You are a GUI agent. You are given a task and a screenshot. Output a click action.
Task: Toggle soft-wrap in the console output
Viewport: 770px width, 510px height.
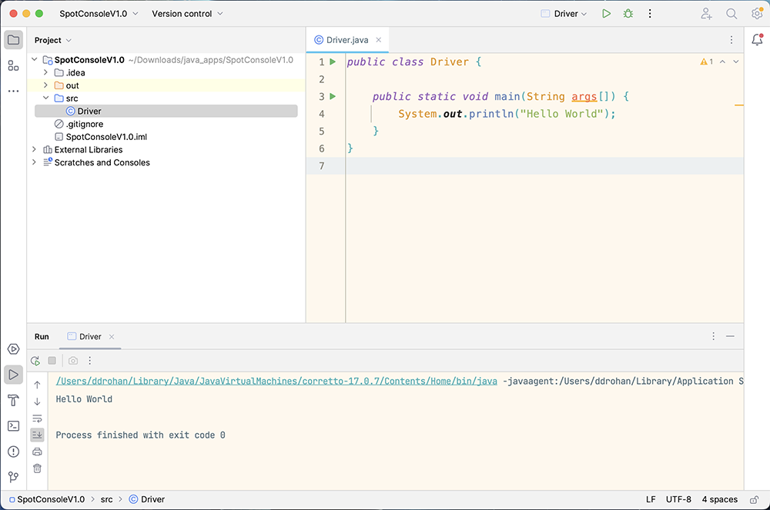(37, 418)
